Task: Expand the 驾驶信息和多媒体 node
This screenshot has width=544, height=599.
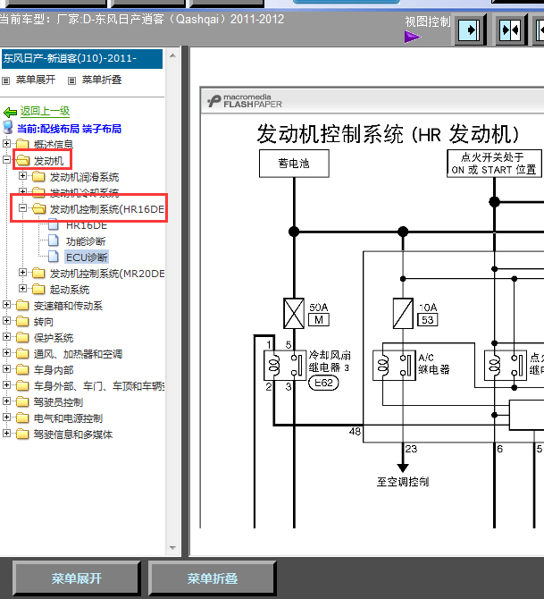Action: (6, 434)
